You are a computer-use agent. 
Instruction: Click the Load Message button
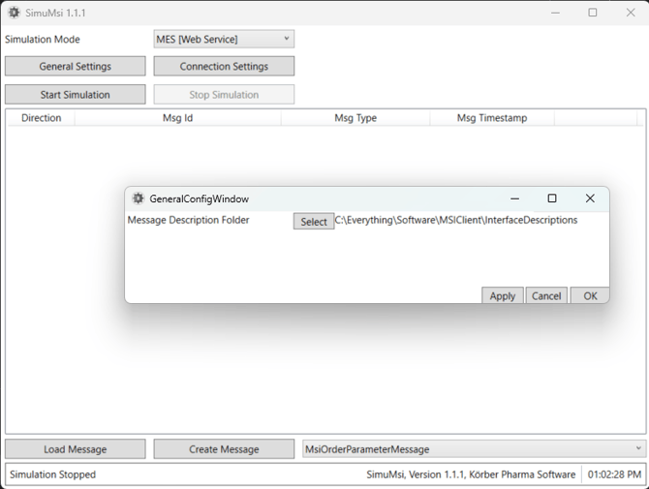pos(76,449)
